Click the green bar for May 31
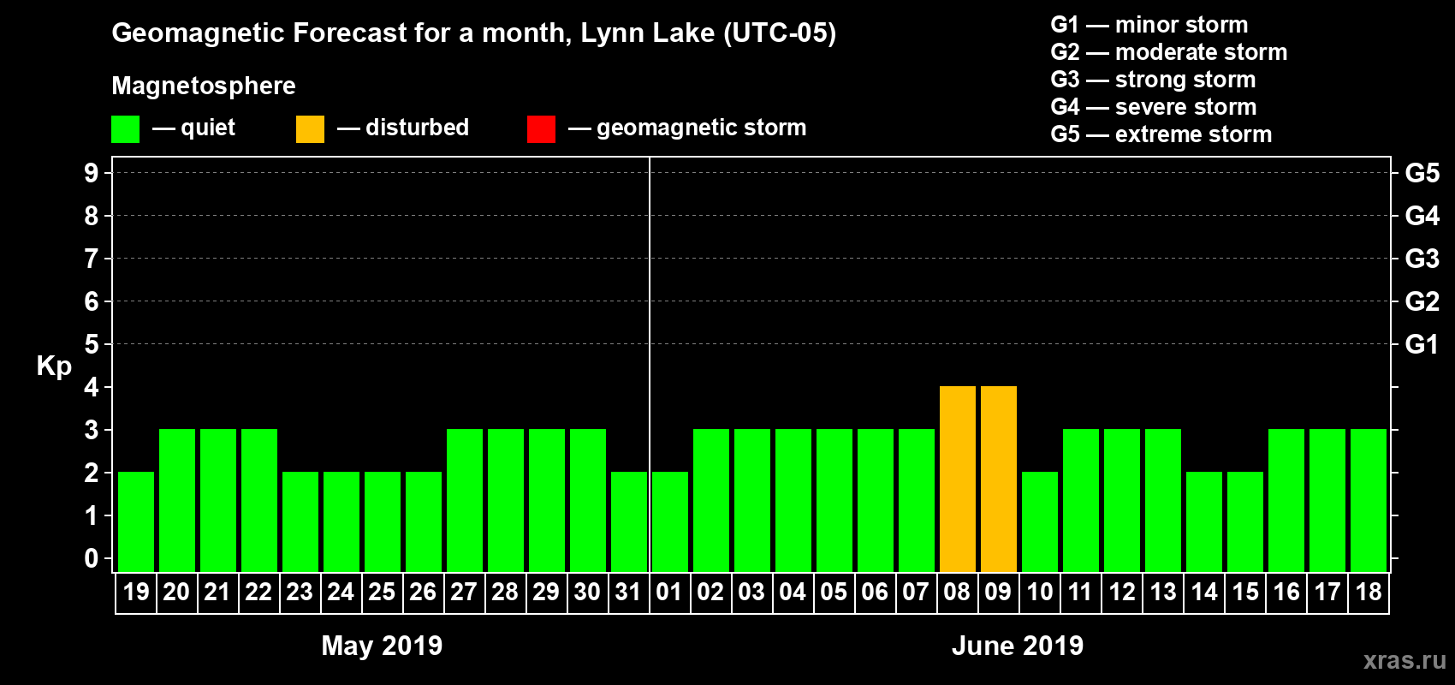 (x=629, y=521)
